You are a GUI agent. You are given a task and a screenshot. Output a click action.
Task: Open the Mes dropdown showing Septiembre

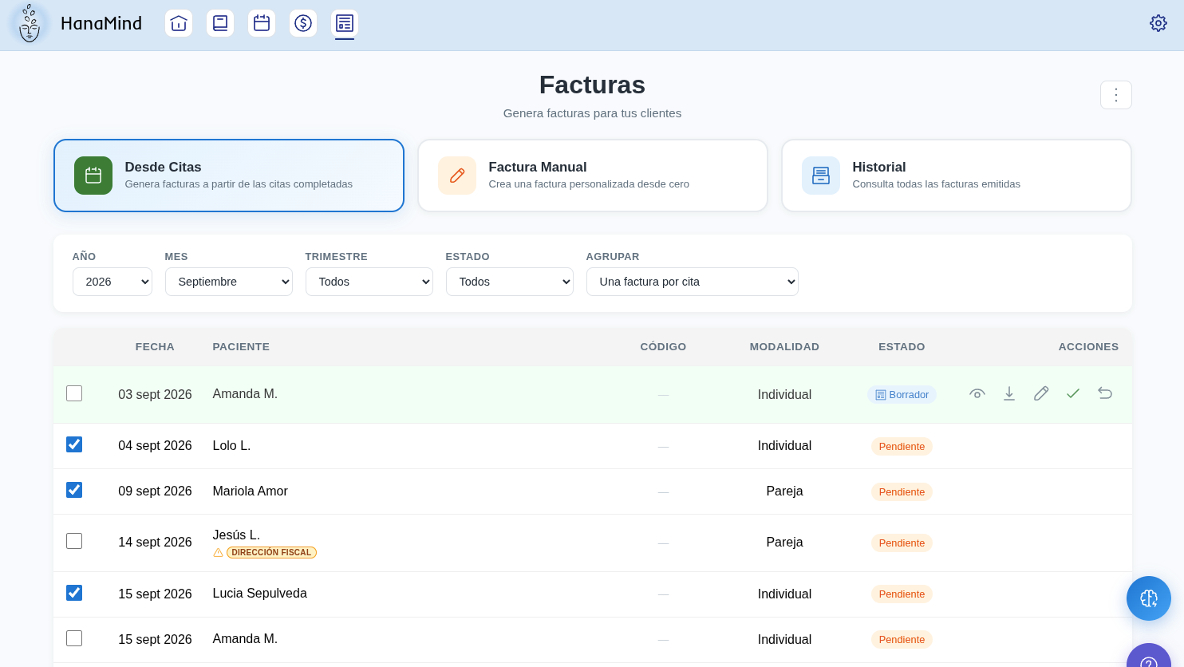pyautogui.click(x=229, y=282)
